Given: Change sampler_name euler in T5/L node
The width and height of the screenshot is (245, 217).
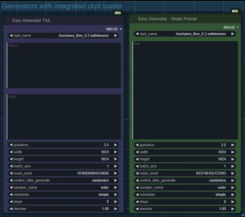Looking at the screenshot, I should click(63, 188).
